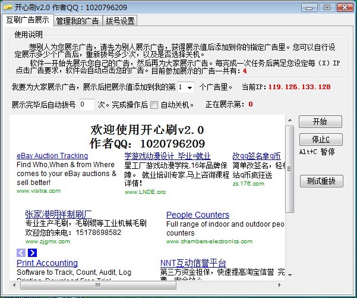Close the 开心刷 window
This screenshot has width=357, height=298.
(345, 8)
